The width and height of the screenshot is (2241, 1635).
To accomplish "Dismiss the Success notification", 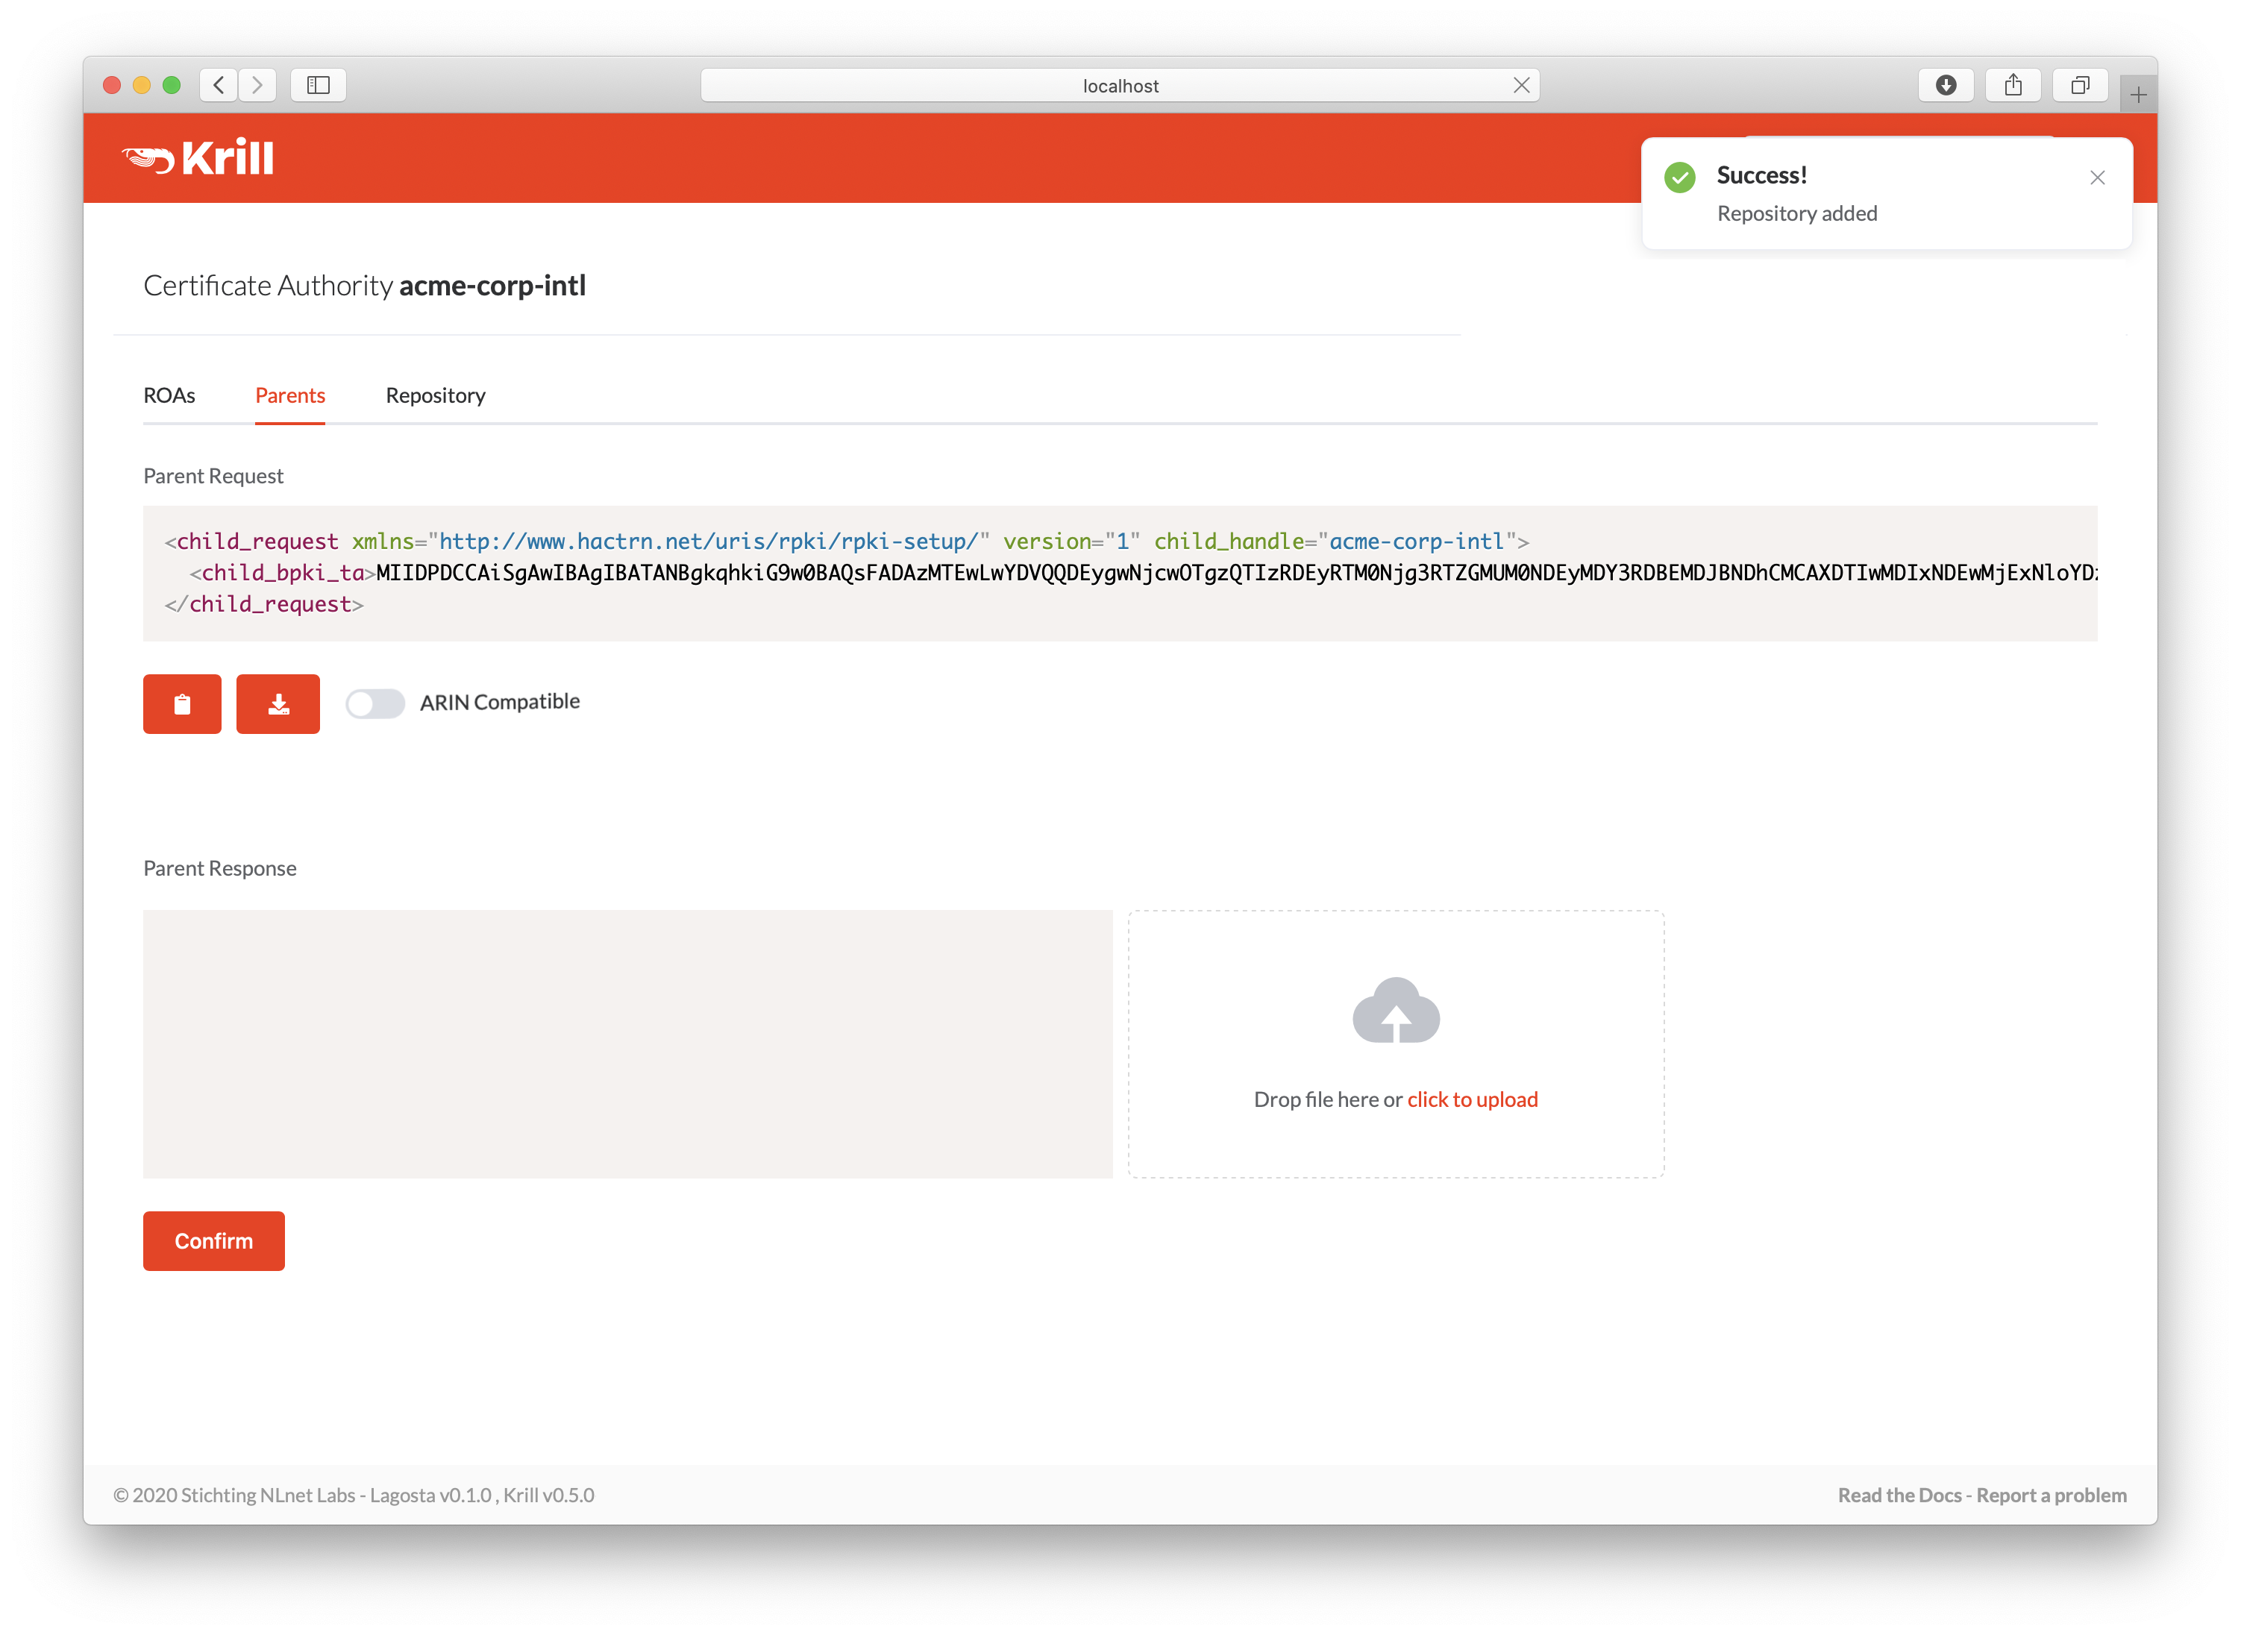I will coord(2098,178).
